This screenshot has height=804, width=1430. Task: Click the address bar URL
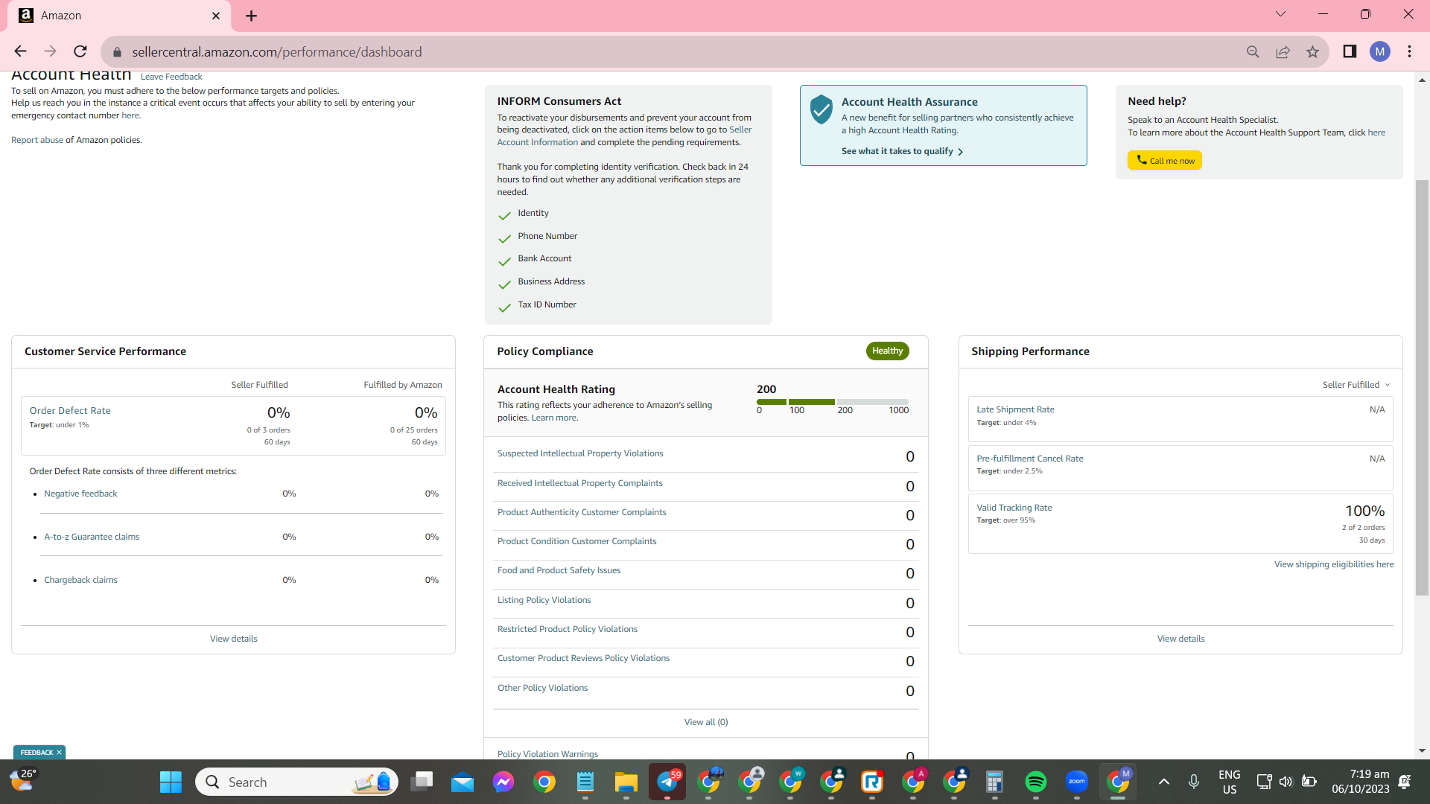click(x=277, y=52)
